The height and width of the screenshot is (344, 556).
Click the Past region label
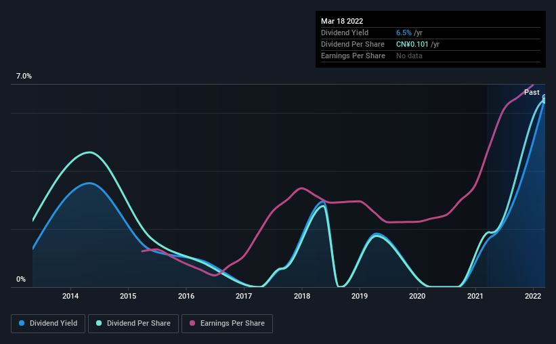[x=532, y=92]
